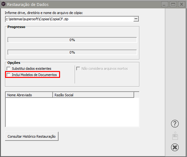Viewport: 187px width, 157px height.
Task: Toggle Não considera arquivos mortos checkbox
Action: pyautogui.click(x=78, y=69)
